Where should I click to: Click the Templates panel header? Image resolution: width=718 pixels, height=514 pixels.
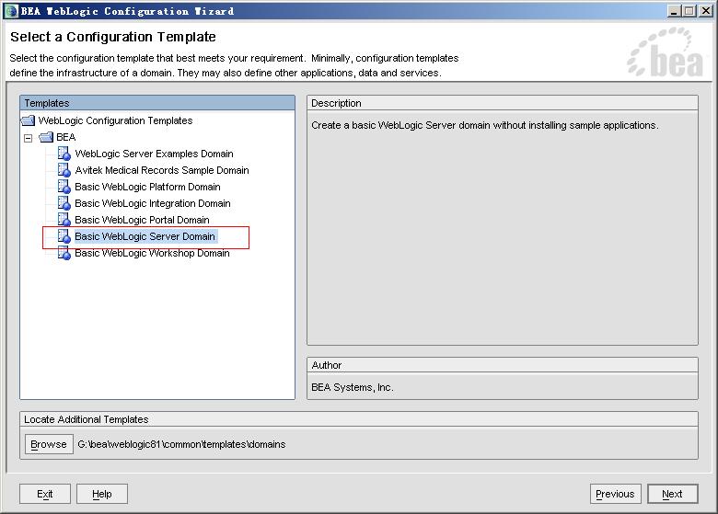tap(157, 103)
